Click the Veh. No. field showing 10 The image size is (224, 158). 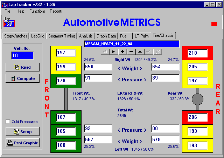coord(22,55)
